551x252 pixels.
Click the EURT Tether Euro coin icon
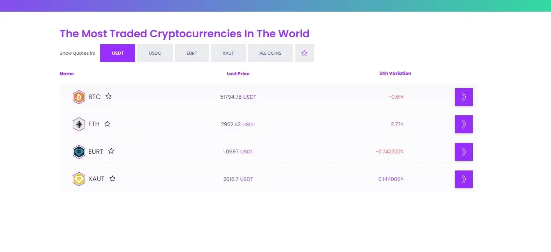pos(79,152)
